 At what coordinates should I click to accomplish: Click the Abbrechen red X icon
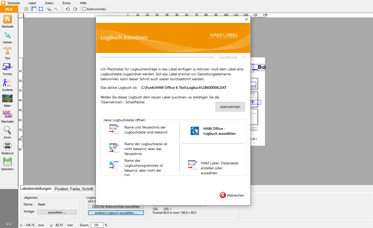pyautogui.click(x=223, y=195)
